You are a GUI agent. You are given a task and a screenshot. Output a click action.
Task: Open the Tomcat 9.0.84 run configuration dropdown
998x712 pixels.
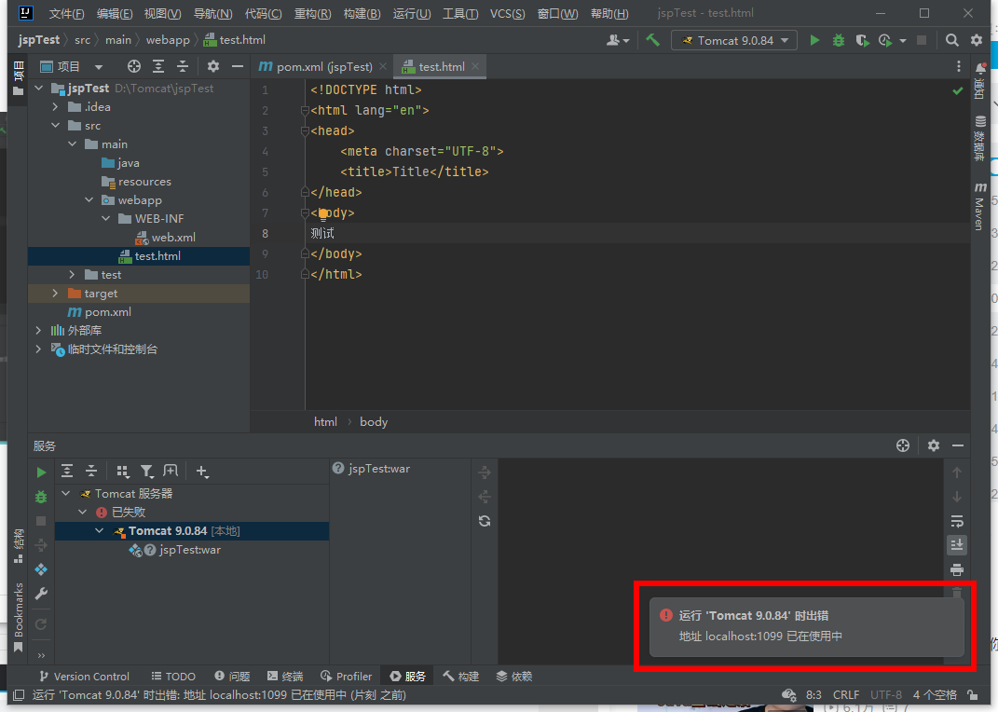coord(734,40)
